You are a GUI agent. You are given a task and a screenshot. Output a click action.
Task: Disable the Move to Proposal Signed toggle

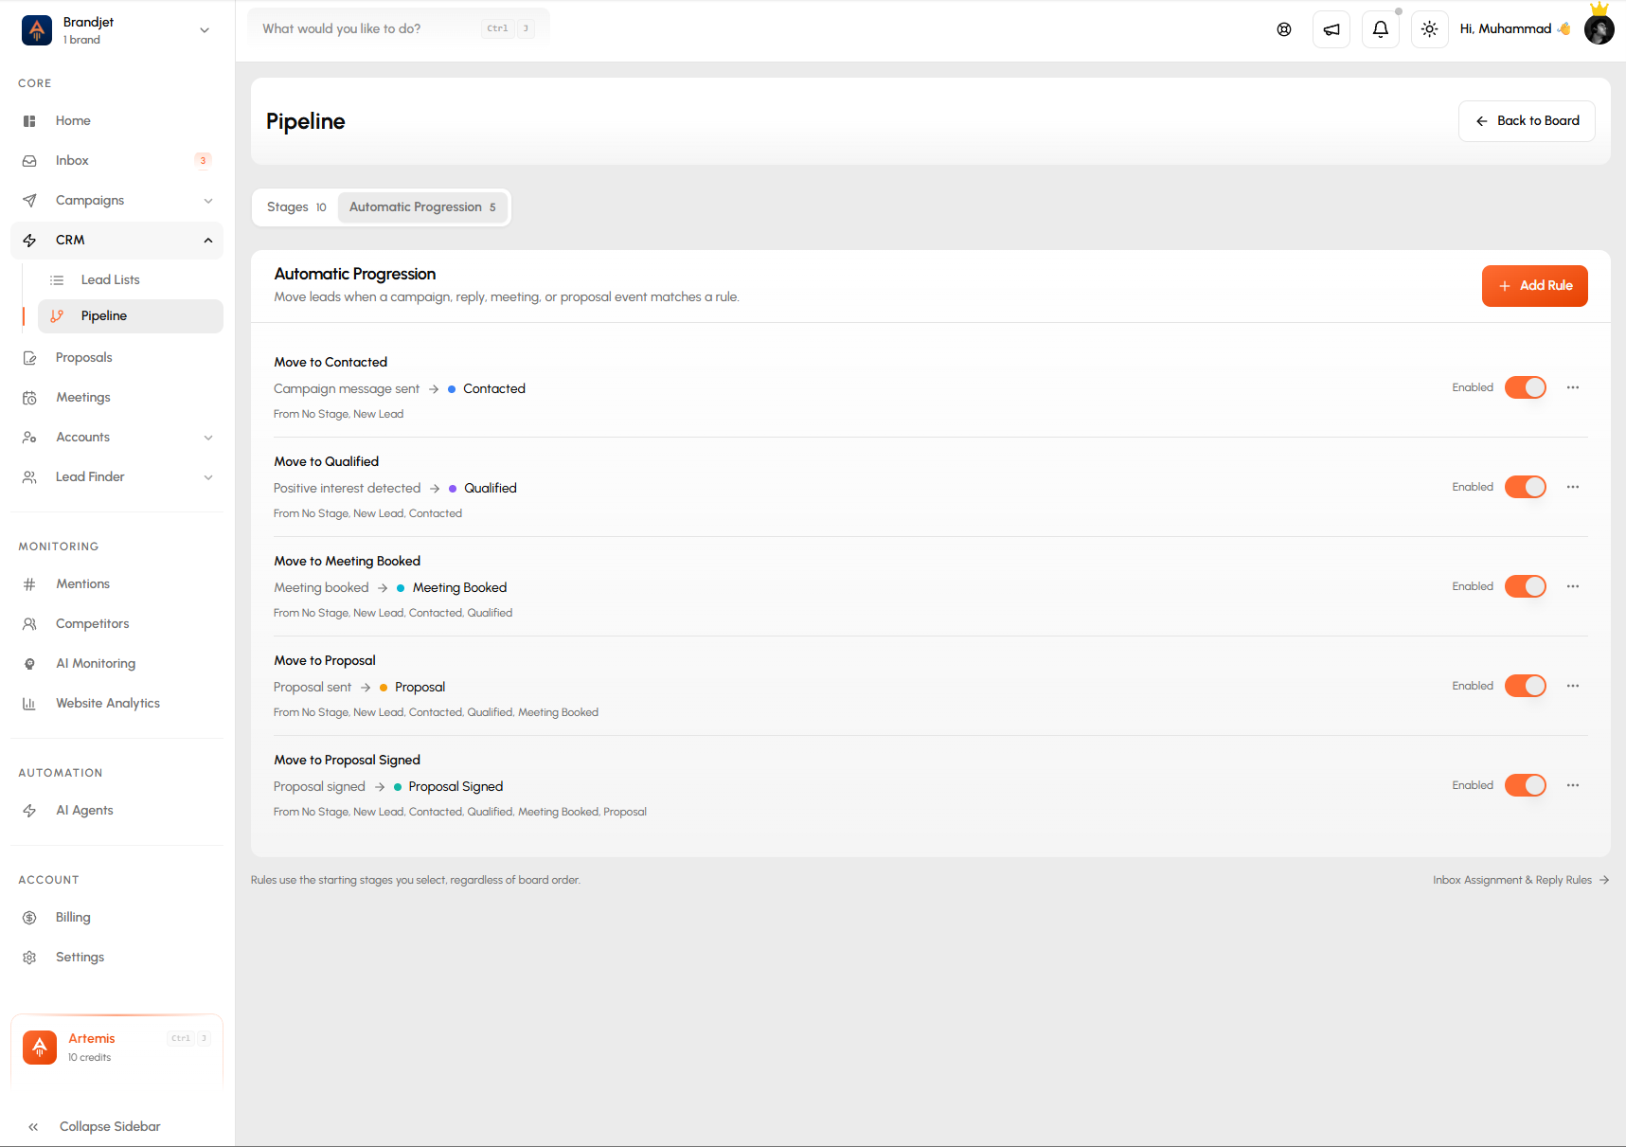pyautogui.click(x=1526, y=785)
